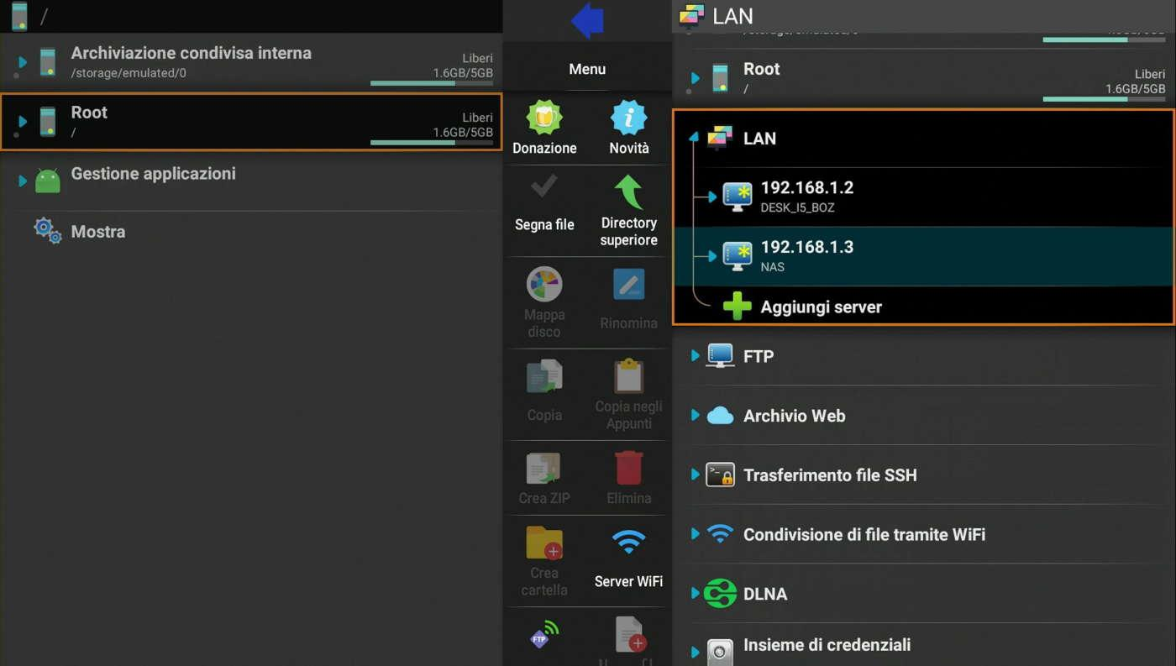The height and width of the screenshot is (666, 1176).
Task: Collapse the LAN tree section
Action: pos(695,138)
